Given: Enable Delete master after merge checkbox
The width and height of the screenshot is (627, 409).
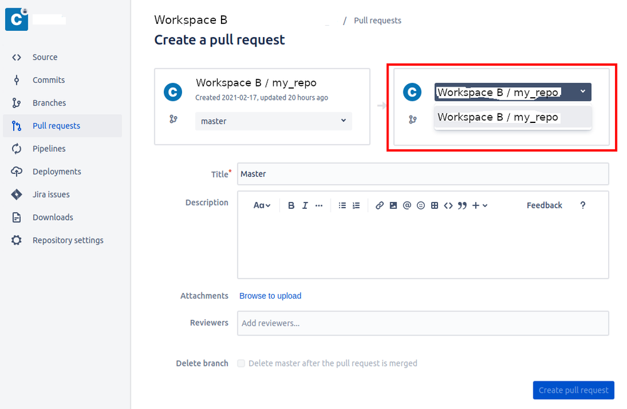Looking at the screenshot, I should tap(241, 363).
